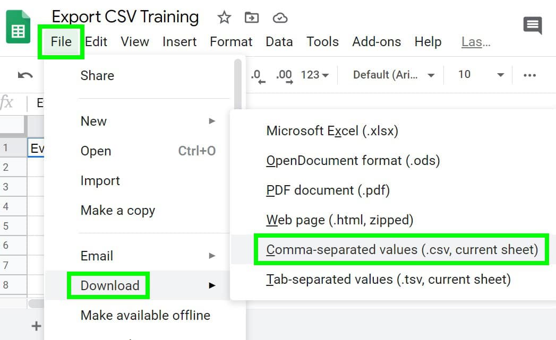Open more toolbar options via ellipsis icon
556x340 pixels.
coord(529,75)
